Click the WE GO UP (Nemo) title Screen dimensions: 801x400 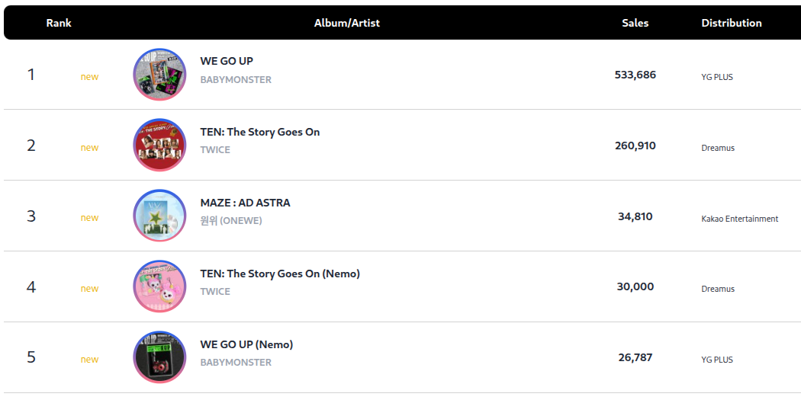click(x=246, y=344)
